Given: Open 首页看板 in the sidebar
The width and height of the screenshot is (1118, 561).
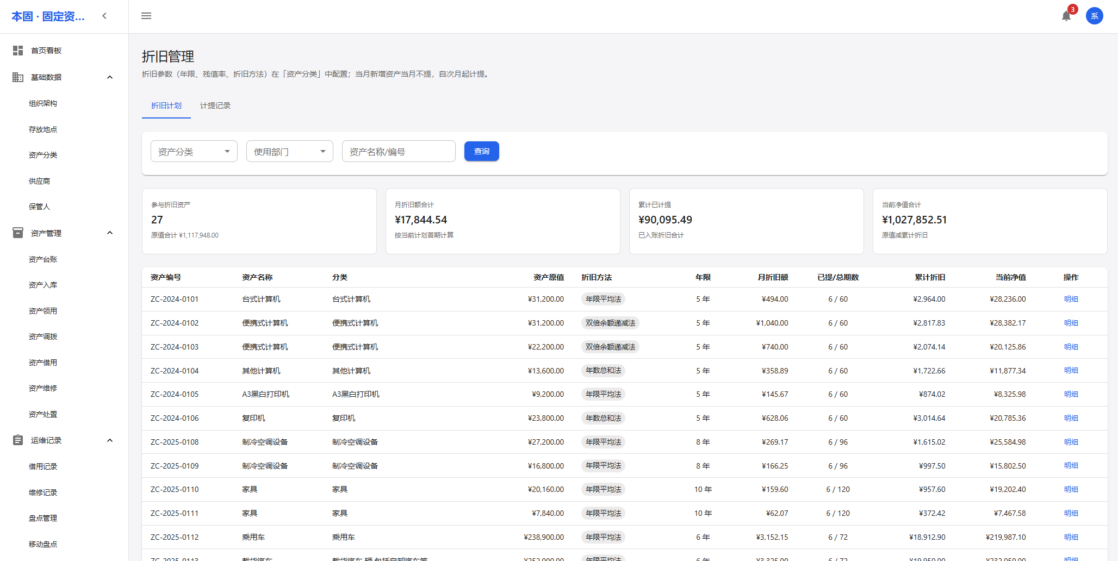Looking at the screenshot, I should point(46,51).
